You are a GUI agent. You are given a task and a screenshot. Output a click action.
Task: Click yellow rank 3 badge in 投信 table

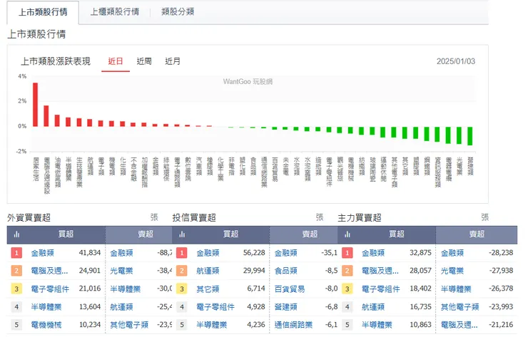pyautogui.click(x=182, y=289)
